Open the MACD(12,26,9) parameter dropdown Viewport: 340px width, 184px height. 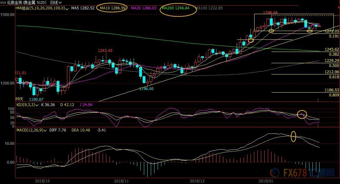(x=45, y=130)
